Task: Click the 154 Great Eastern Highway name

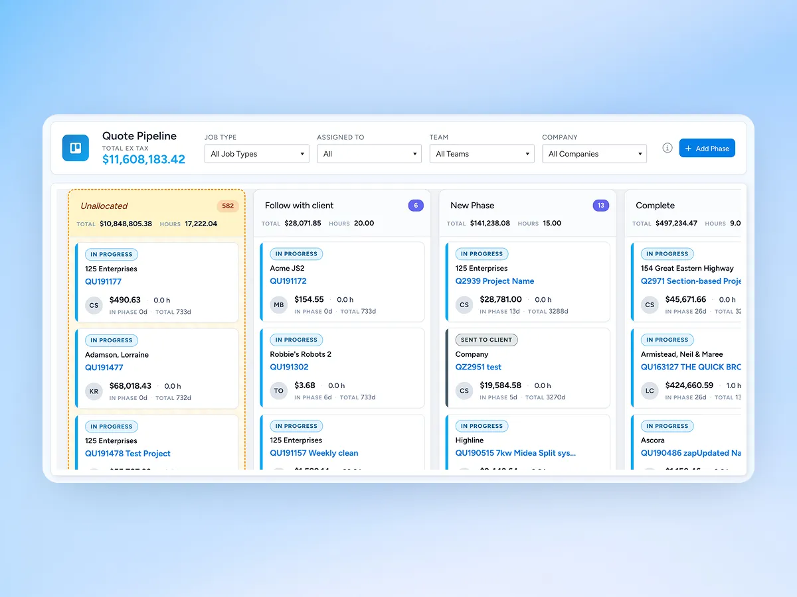Action: point(687,269)
